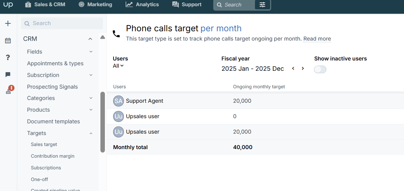Open Analytics menu
404x191 pixels.
[x=142, y=4]
